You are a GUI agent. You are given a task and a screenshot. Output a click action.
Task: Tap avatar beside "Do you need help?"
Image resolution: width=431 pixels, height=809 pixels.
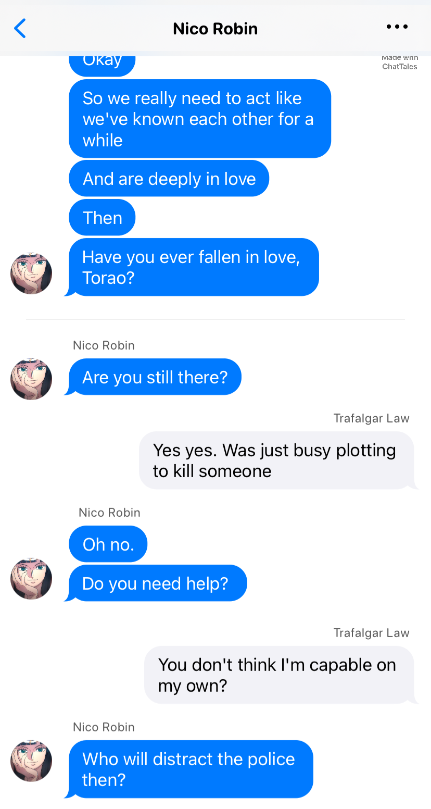point(31,578)
